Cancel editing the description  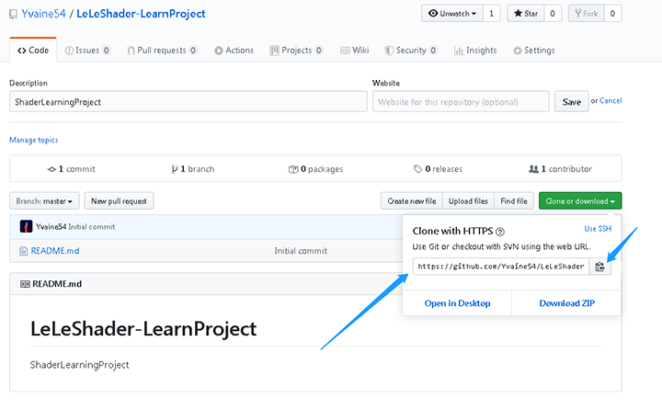(x=611, y=100)
